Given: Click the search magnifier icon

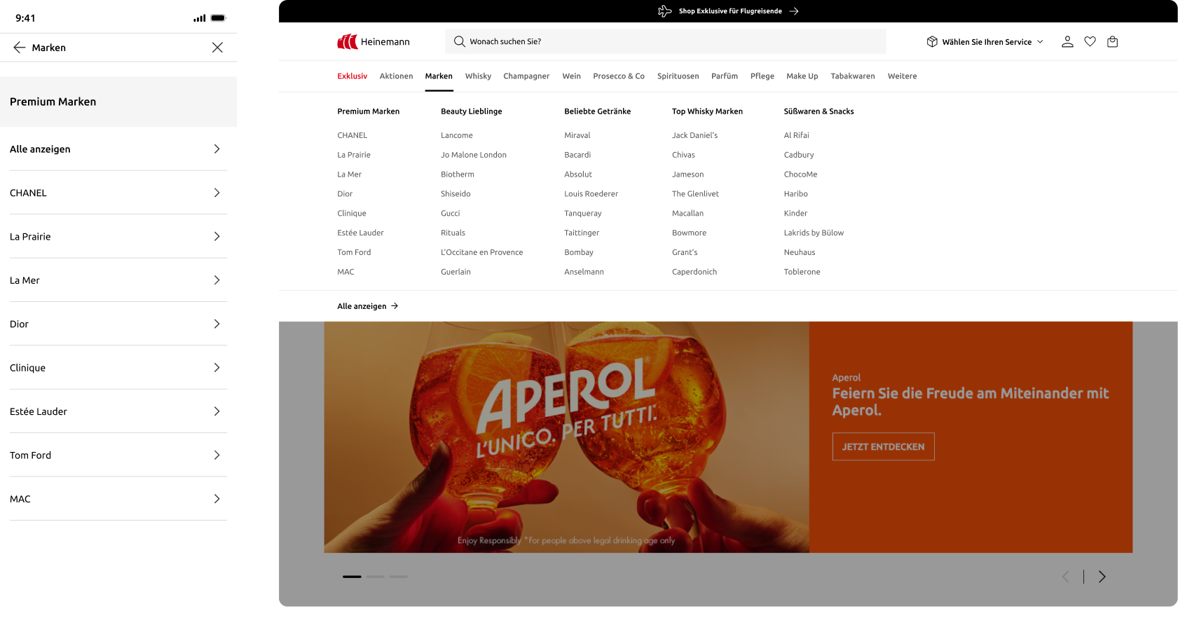Looking at the screenshot, I should coord(459,41).
